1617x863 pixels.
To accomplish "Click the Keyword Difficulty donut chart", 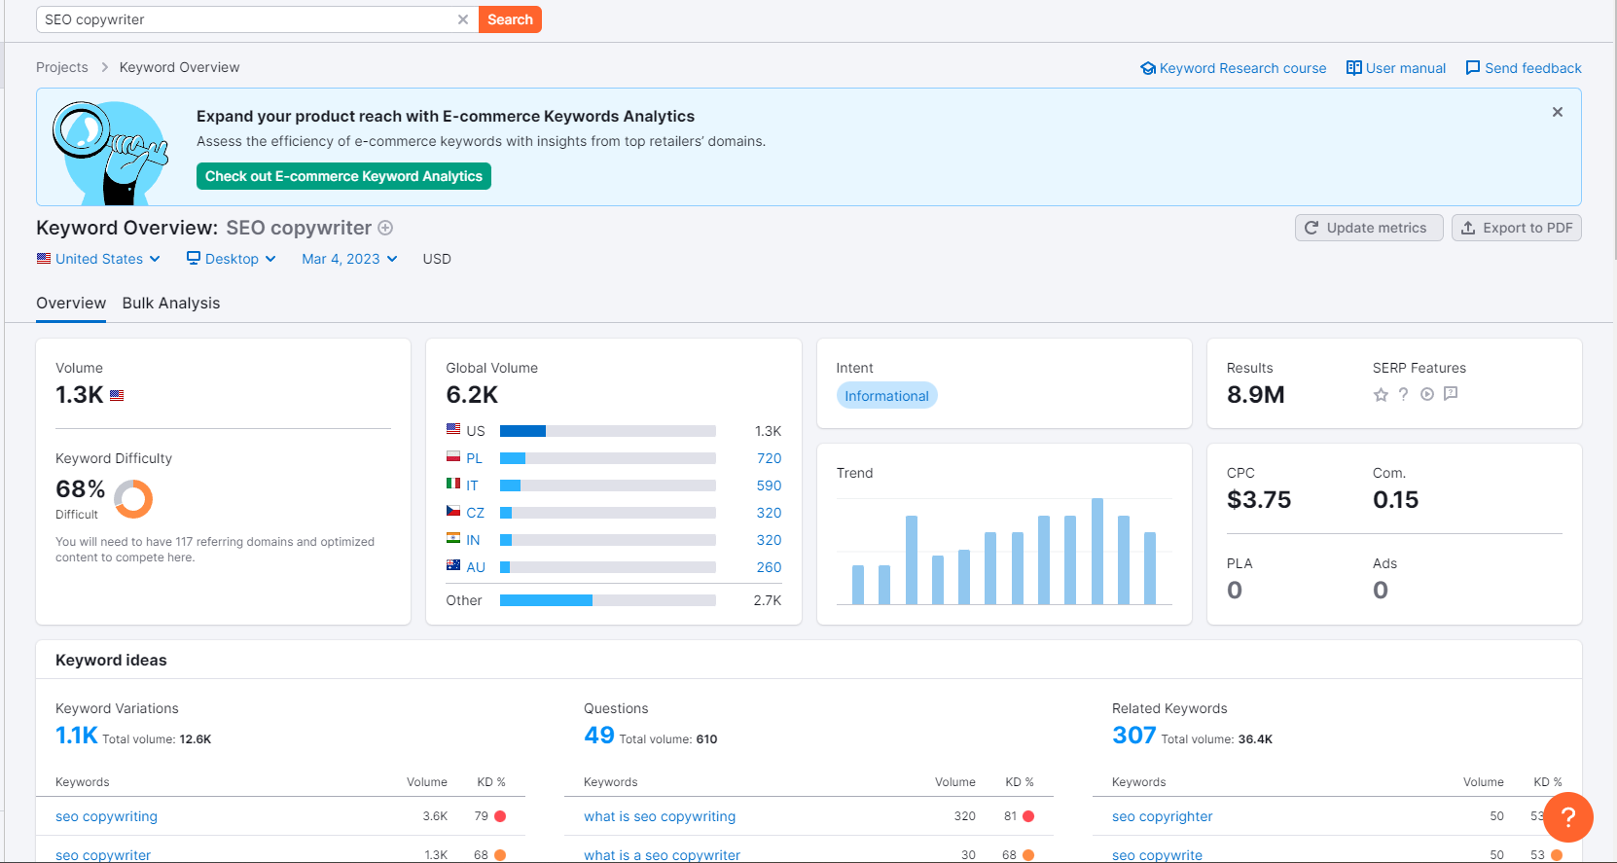I will [133, 499].
